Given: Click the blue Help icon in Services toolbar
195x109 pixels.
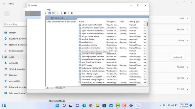Looking at the screenshot, I should (x=49, y=13).
